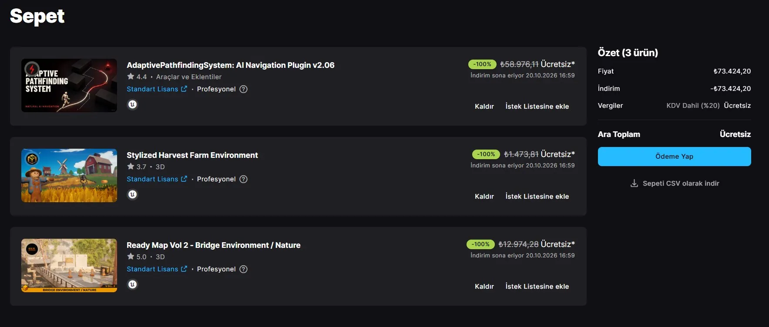Image resolution: width=769 pixels, height=327 pixels.
Task: Open Profesyonel help icon for AdaptivePathfindingSystem
Action: coord(244,89)
